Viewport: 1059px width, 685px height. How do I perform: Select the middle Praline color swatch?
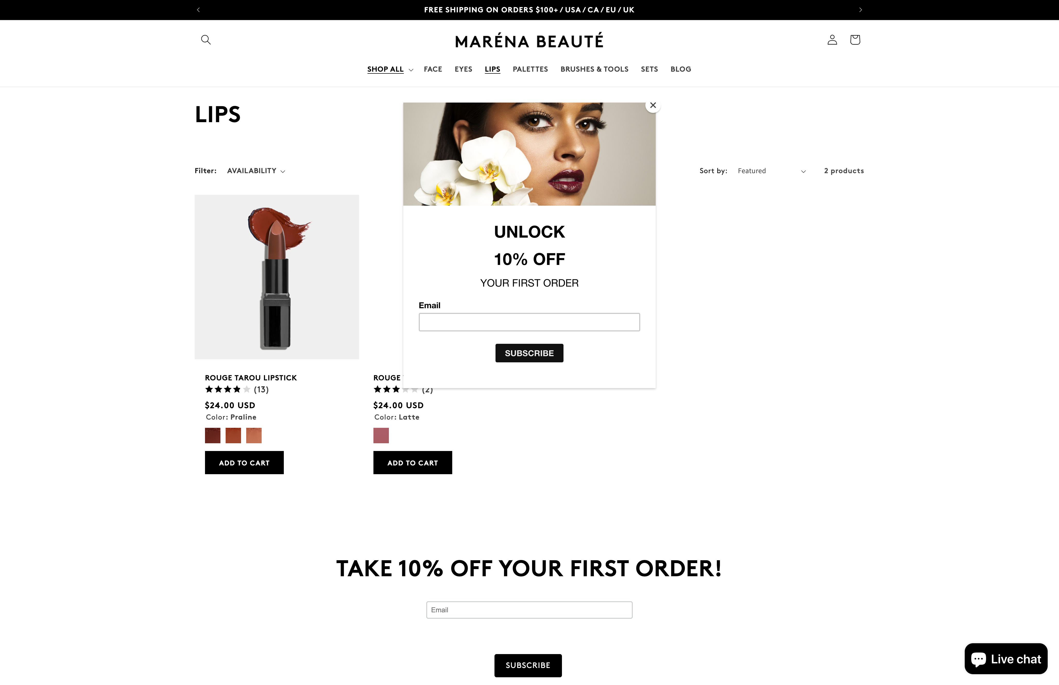pos(233,435)
